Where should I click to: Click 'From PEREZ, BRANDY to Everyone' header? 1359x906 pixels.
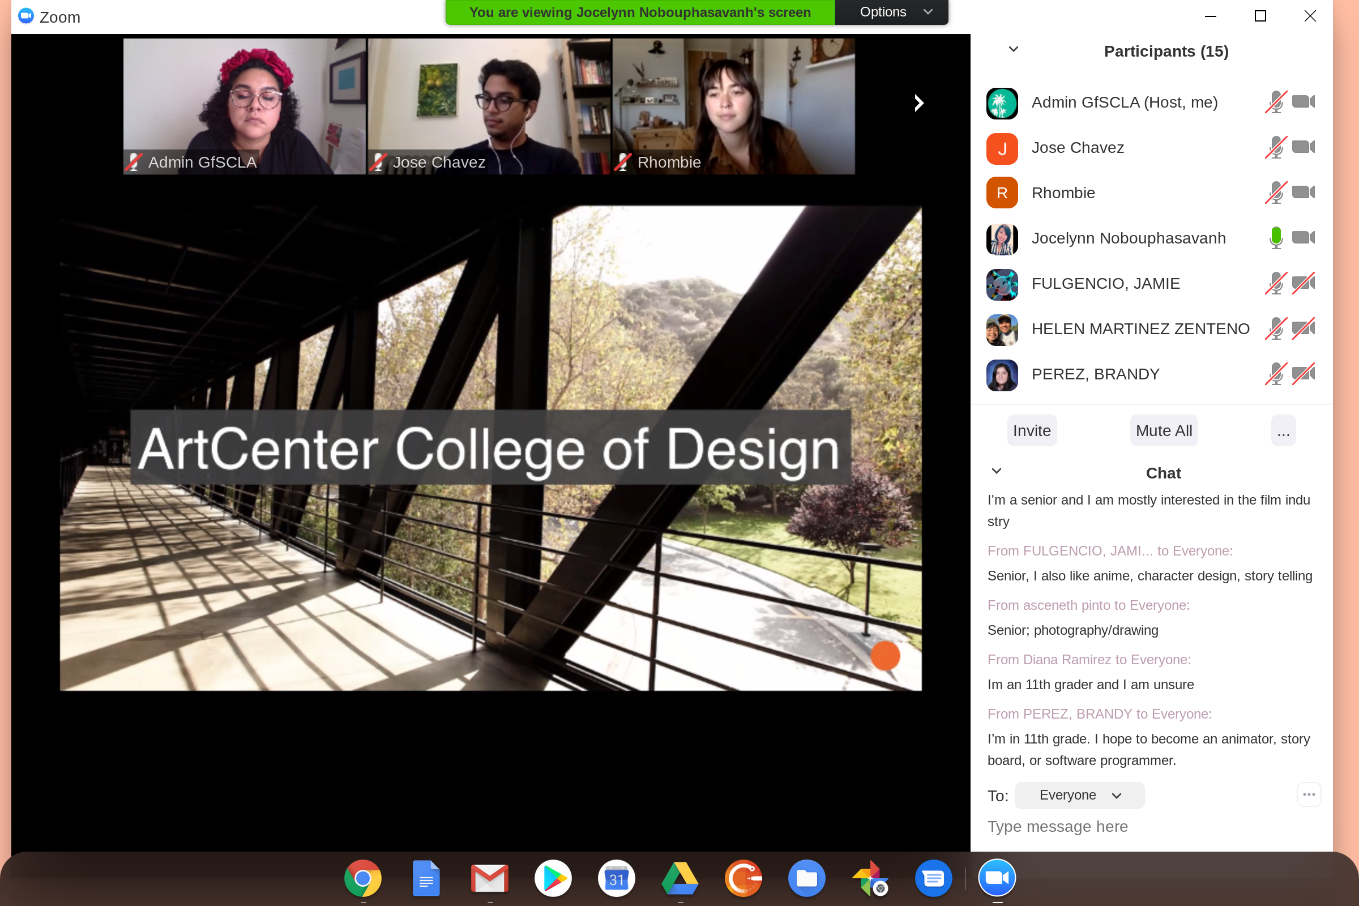tap(1100, 713)
